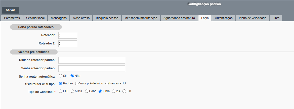Open the Fibra tab
The width and height of the screenshot is (294, 109).
276,18
